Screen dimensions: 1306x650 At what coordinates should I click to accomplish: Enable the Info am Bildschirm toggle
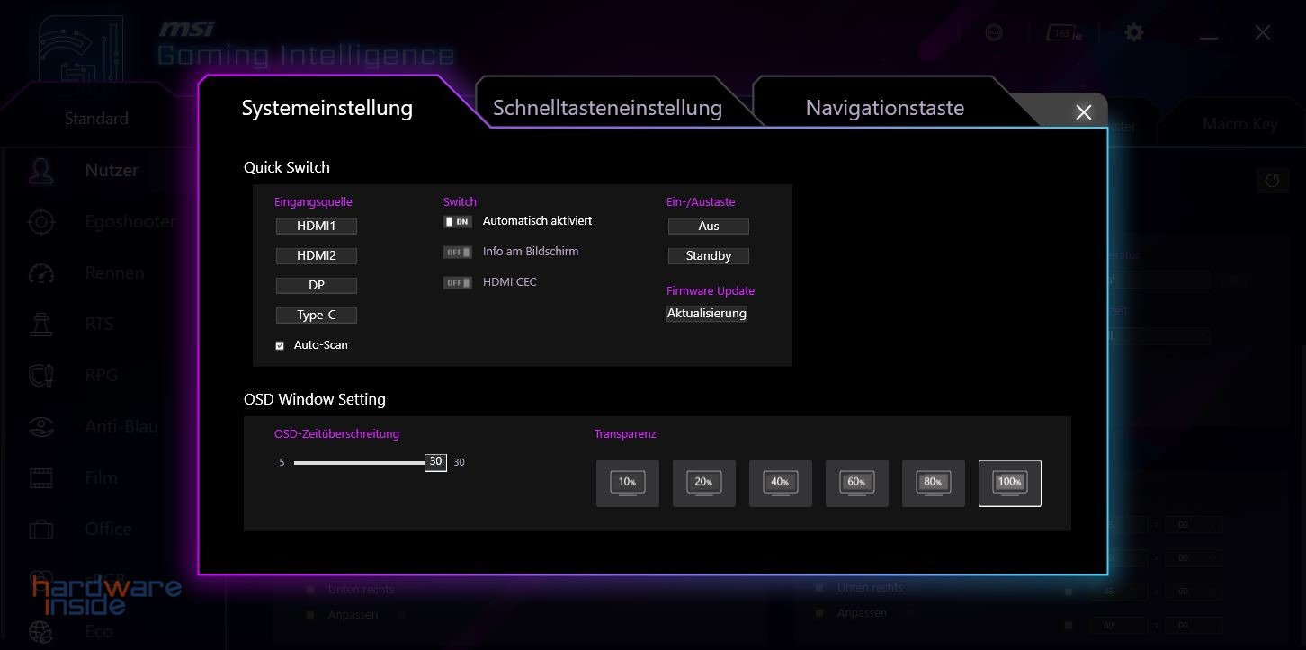click(x=458, y=252)
